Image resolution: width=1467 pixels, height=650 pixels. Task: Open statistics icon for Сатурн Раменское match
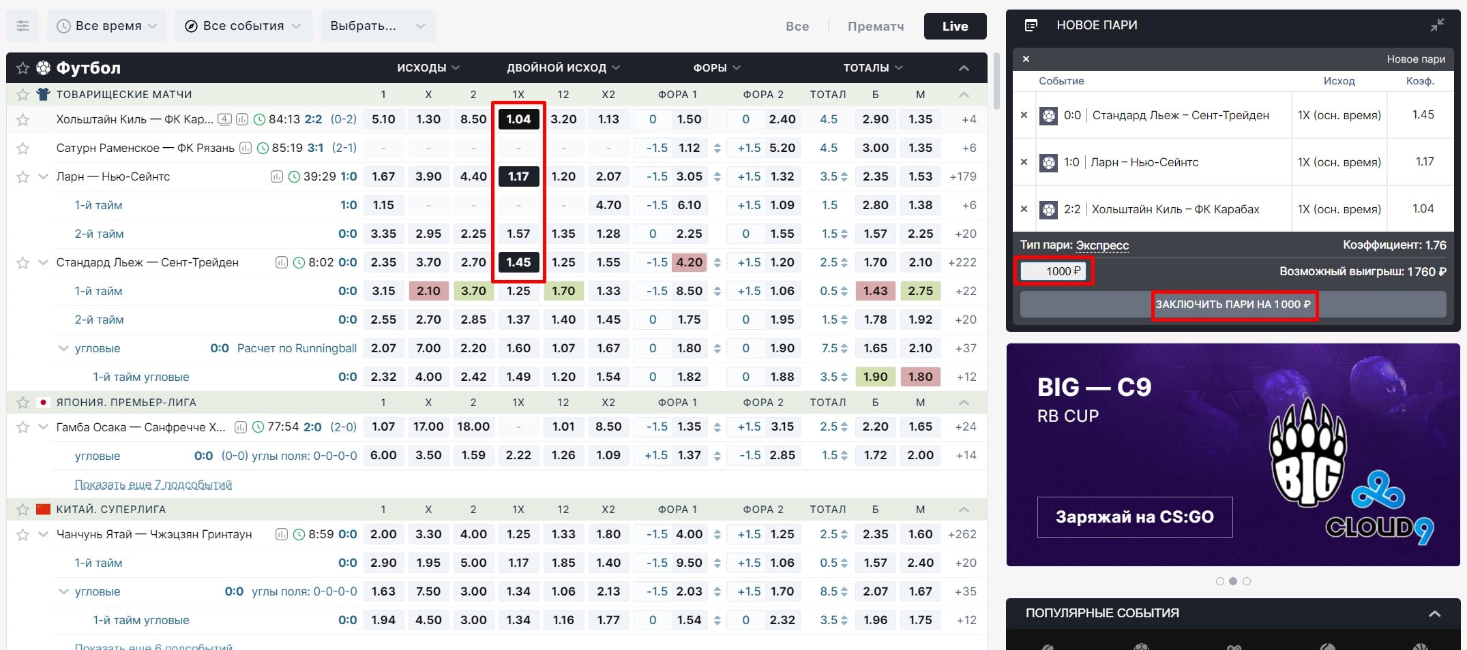pyautogui.click(x=246, y=148)
